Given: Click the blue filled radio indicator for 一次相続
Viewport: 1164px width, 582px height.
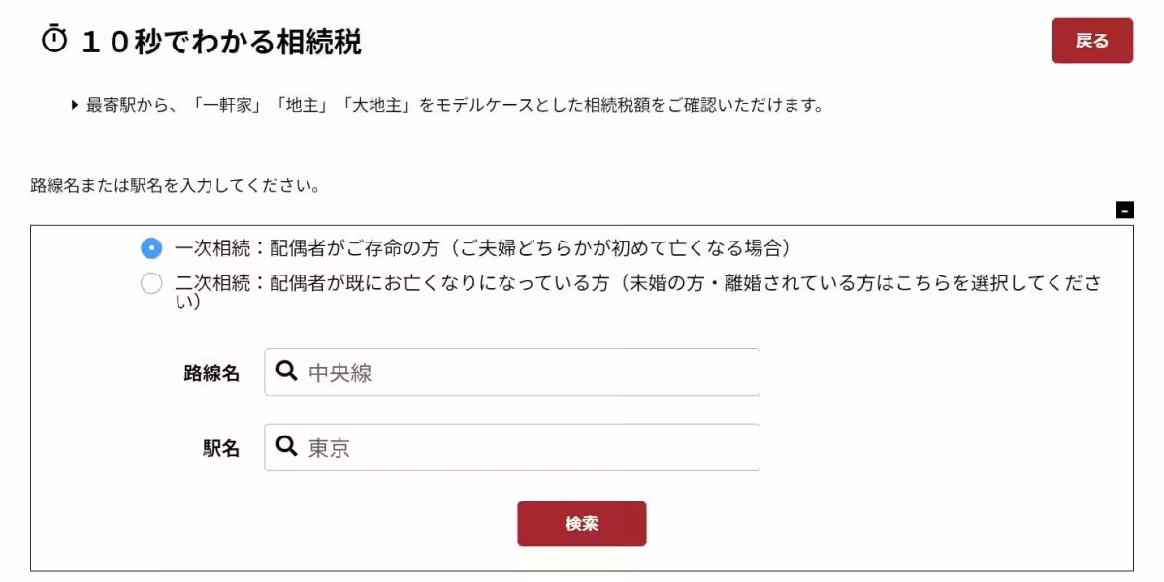Looking at the screenshot, I should click(152, 248).
